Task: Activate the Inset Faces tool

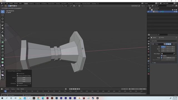Action: coord(3,46)
